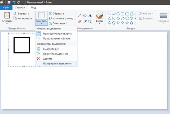Choose the left arrow shape
Image resolution: width=170 pixels, height=114 pixels.
(x=109, y=23)
